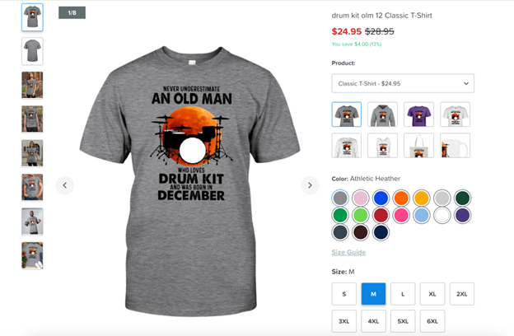Go to previous product image arrow
The image size is (514, 336).
click(x=65, y=185)
